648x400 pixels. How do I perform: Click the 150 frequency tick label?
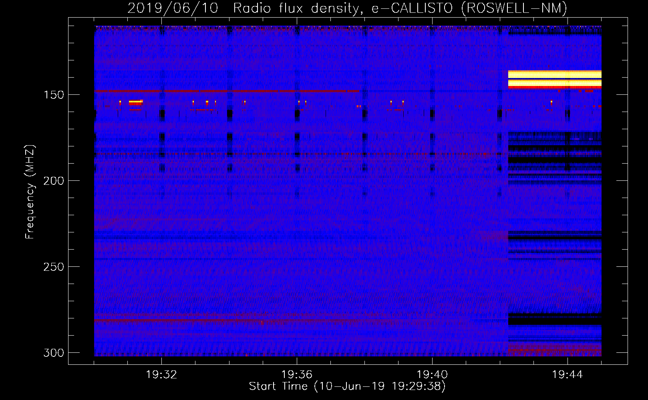pyautogui.click(x=54, y=95)
